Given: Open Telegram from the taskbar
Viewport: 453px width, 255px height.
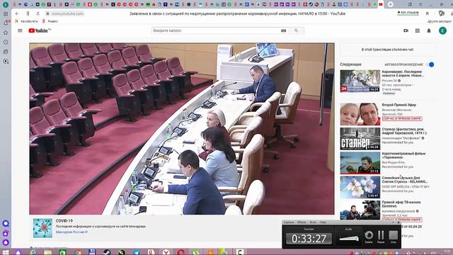Looking at the screenshot, I should 137,252.
